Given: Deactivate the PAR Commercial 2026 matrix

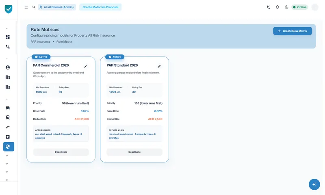Looking at the screenshot, I should pos(61,152).
